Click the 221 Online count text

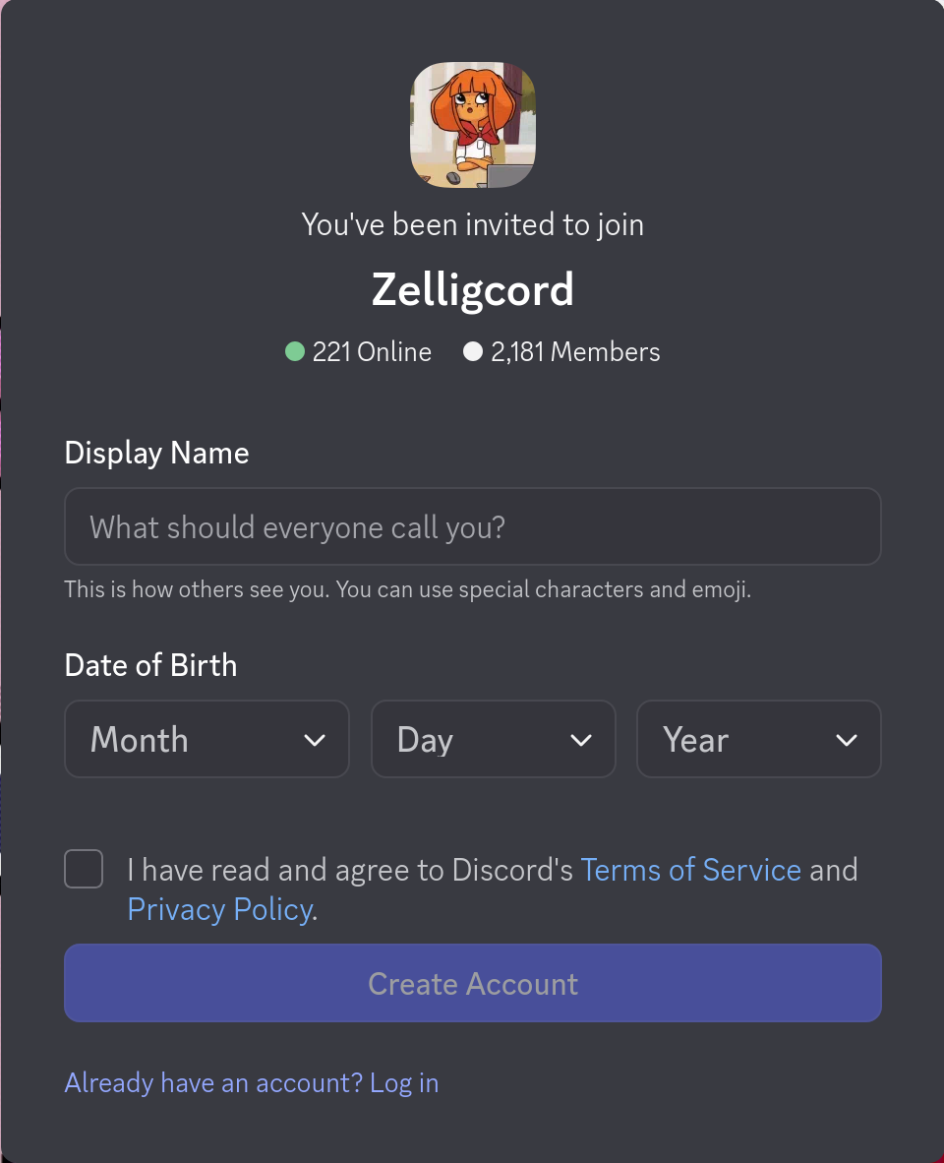click(x=371, y=352)
